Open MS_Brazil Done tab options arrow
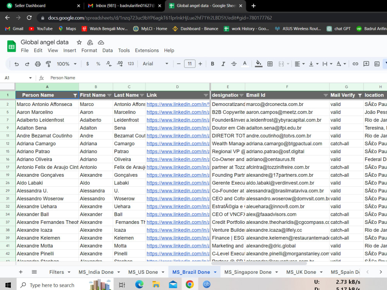This screenshot has height=290, width=387. pyautogui.click(x=215, y=272)
